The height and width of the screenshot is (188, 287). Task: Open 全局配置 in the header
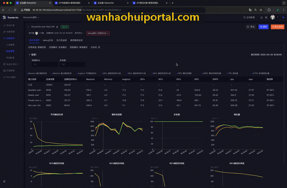(249, 17)
